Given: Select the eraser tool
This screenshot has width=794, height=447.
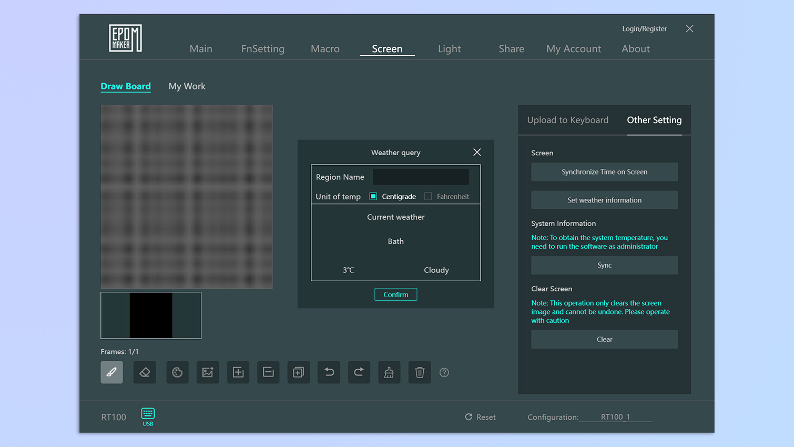Looking at the screenshot, I should (x=145, y=372).
